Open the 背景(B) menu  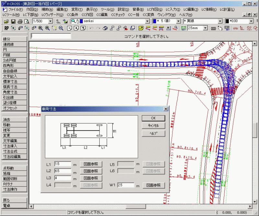(x=138, y=9)
